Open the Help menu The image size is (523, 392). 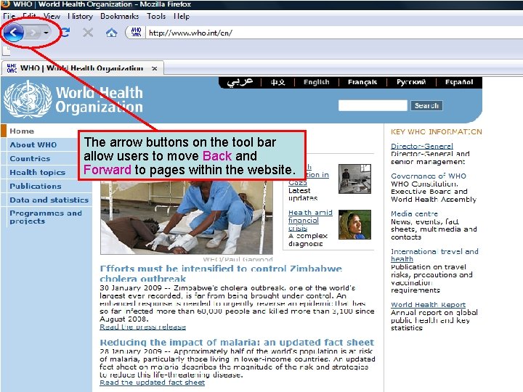tap(182, 16)
